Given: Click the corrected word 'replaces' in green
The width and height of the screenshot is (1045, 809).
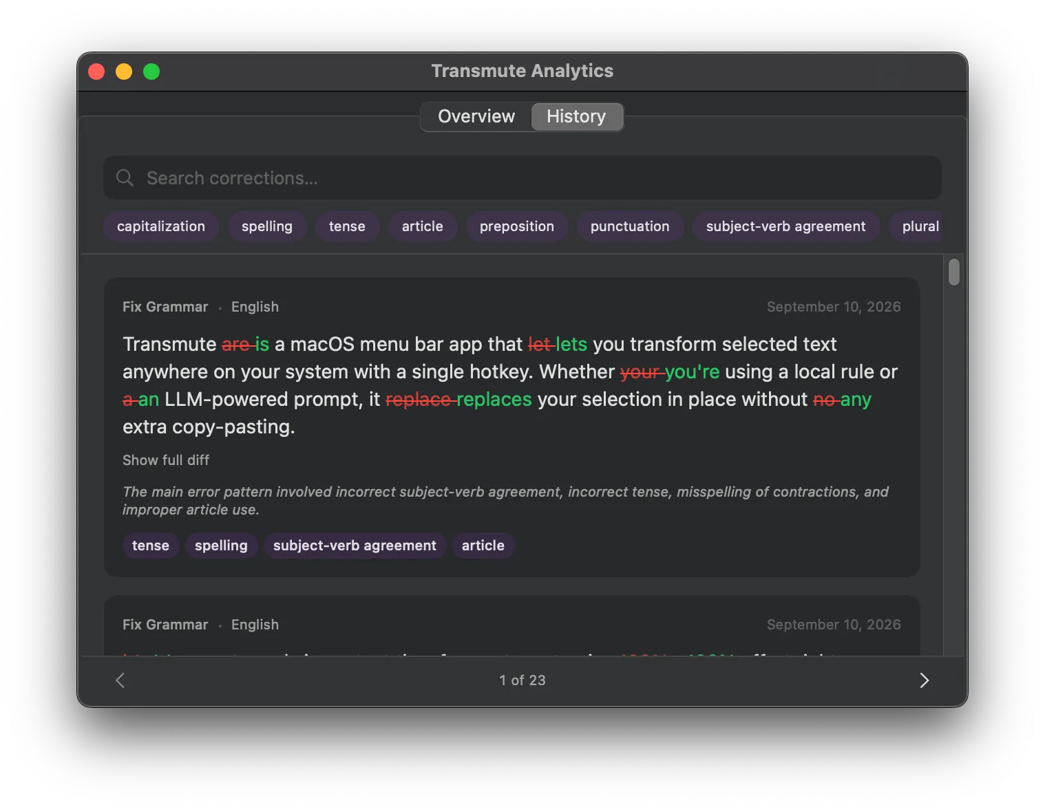Looking at the screenshot, I should (x=494, y=399).
